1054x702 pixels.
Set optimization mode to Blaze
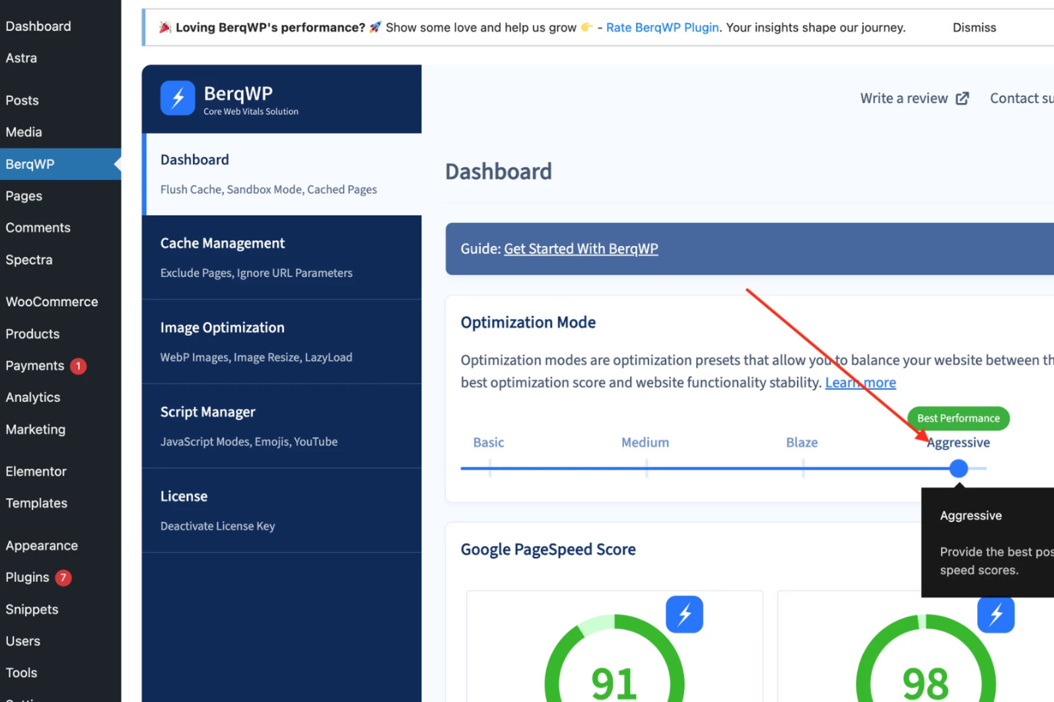pyautogui.click(x=802, y=442)
